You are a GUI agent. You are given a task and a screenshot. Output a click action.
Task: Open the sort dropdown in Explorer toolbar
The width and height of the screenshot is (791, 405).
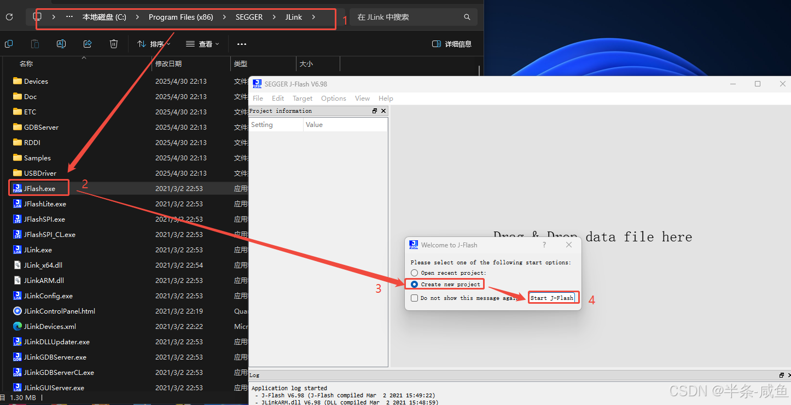pyautogui.click(x=154, y=44)
